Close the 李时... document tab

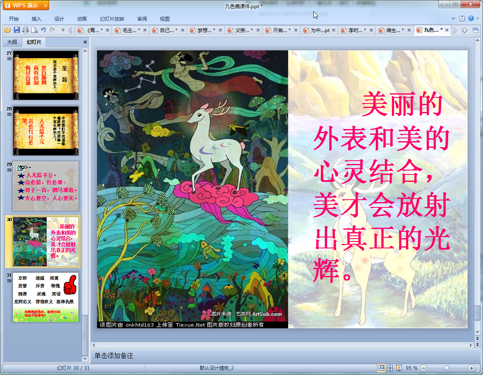(x=371, y=30)
